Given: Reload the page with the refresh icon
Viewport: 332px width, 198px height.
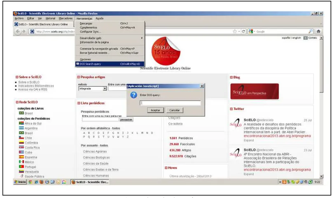Looking at the screenshot, I should (243, 32).
